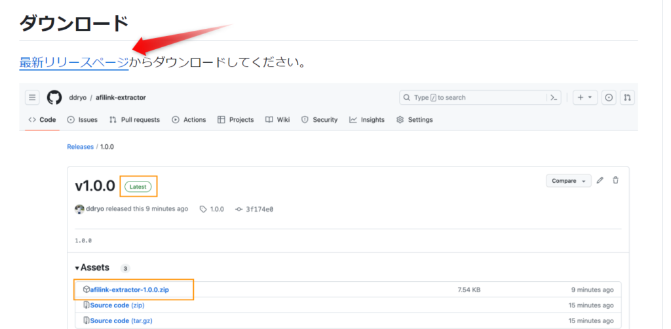Open the Wiki tab
The width and height of the screenshot is (671, 329).
click(x=277, y=120)
